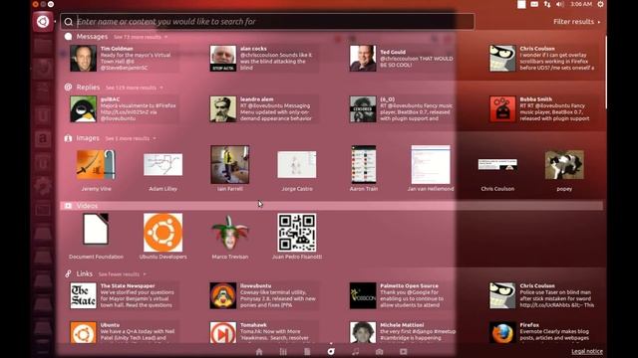Open the sound volume indicator
638x358 pixels.
click(560, 4)
